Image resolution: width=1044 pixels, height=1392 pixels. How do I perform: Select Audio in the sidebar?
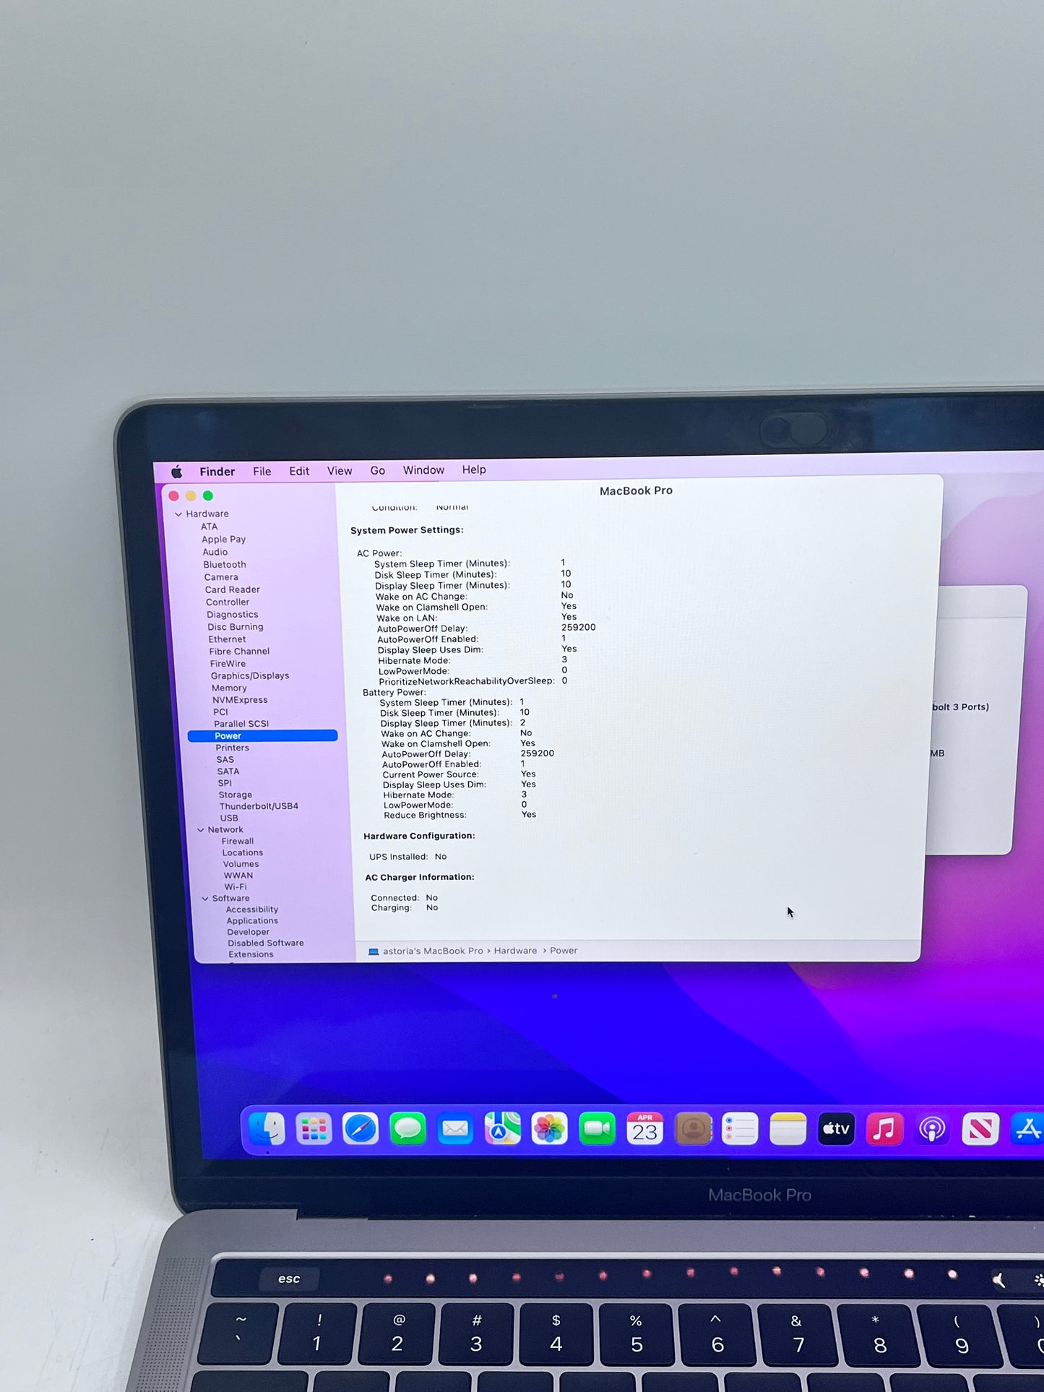215,552
